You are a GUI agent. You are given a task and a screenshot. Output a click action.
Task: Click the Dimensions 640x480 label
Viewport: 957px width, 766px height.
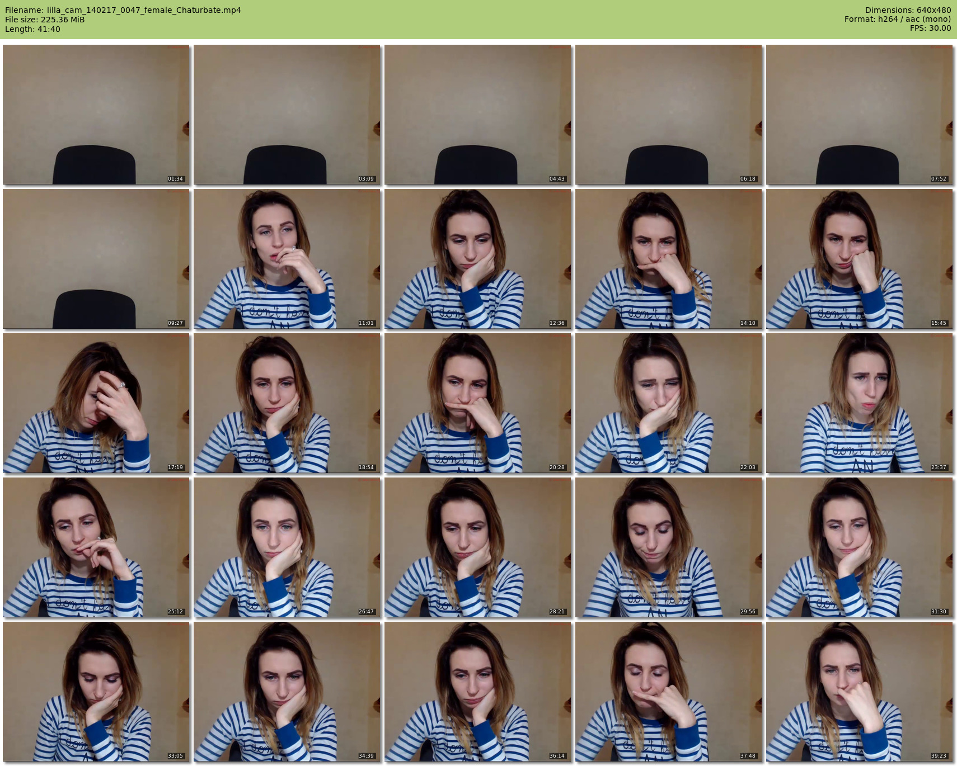click(908, 10)
